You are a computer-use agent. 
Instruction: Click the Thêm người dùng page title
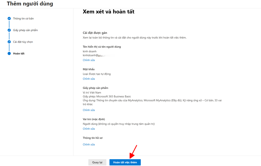point(30,4)
